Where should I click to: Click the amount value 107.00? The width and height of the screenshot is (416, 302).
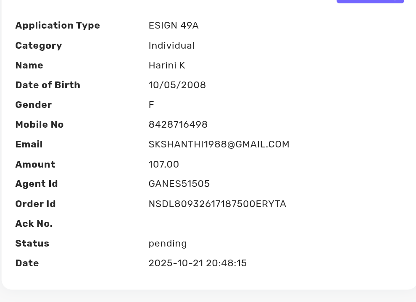[x=163, y=164]
